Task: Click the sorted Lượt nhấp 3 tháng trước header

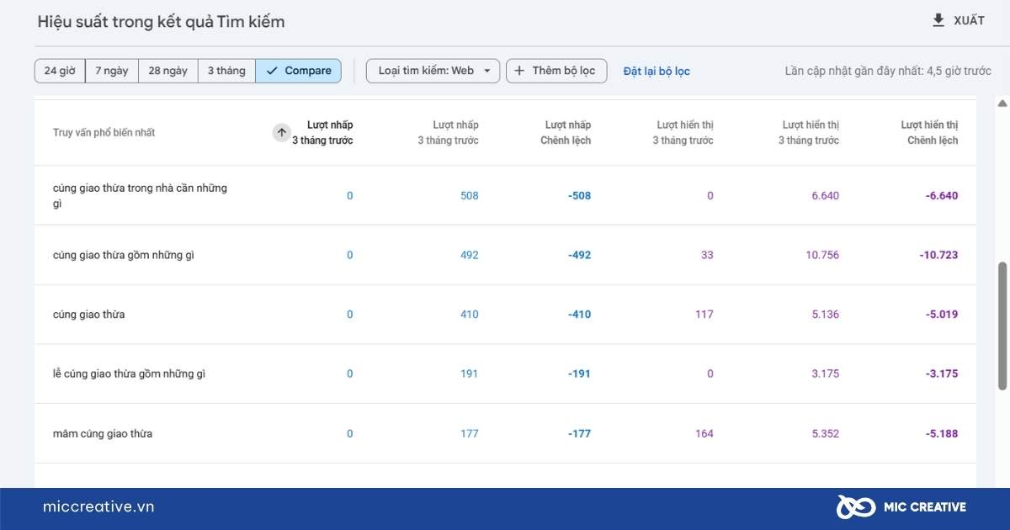Action: click(x=322, y=133)
